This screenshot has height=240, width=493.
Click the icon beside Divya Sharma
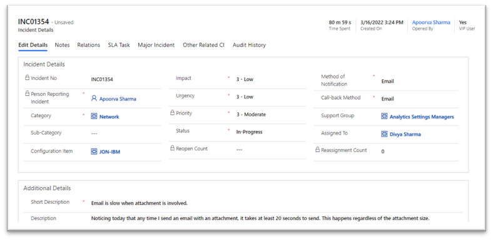tap(384, 134)
